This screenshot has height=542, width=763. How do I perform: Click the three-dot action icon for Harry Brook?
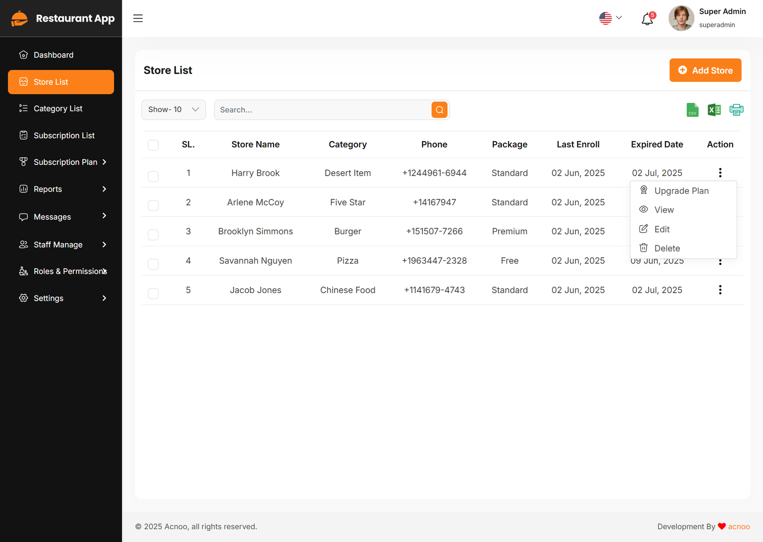(x=720, y=173)
